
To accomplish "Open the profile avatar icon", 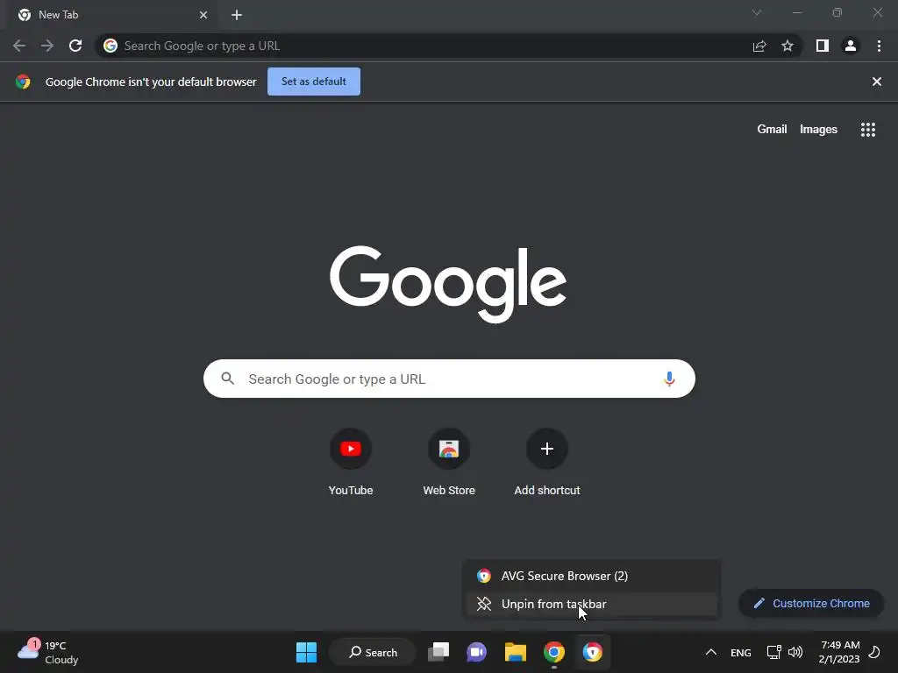I will pos(851,46).
